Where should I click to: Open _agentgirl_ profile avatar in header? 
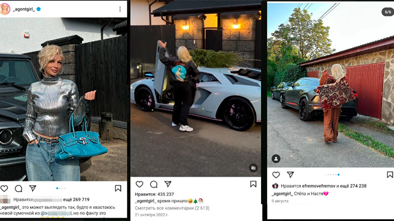click(5, 9)
